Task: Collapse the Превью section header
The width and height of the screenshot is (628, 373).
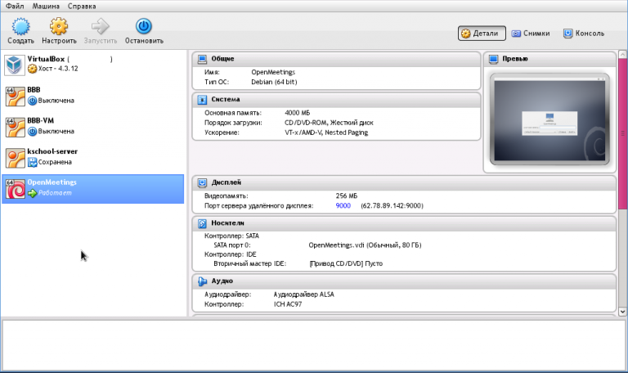Action: click(x=549, y=59)
